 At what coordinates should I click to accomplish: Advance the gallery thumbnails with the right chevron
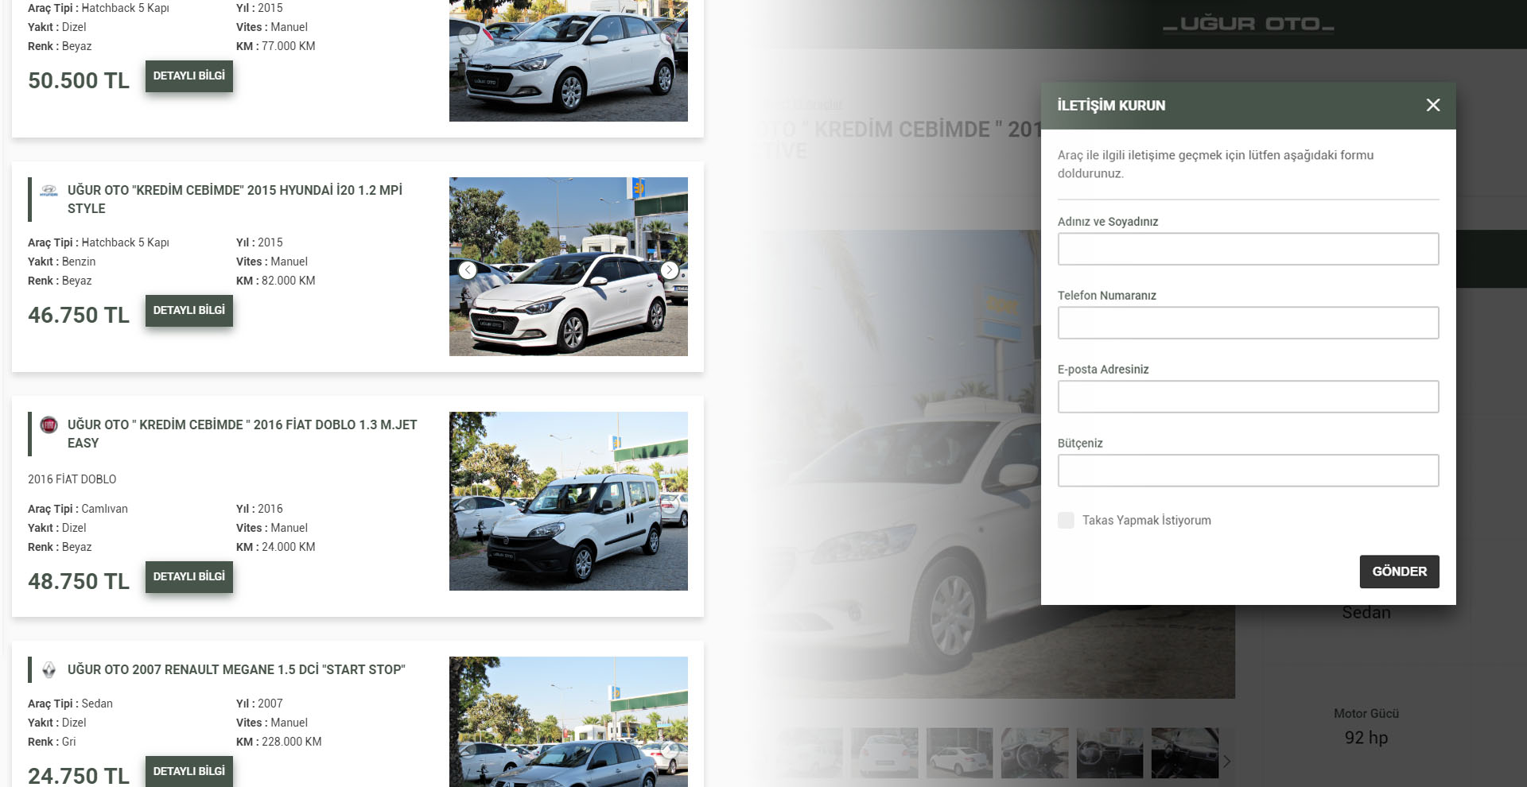1227,762
